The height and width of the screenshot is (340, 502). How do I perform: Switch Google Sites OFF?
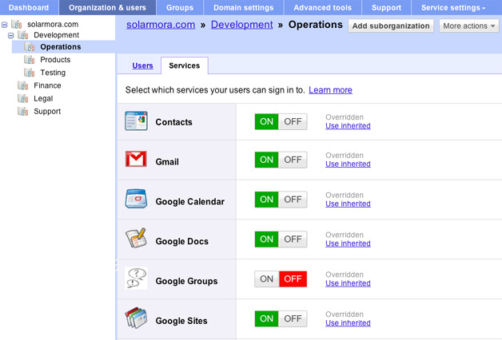click(293, 318)
